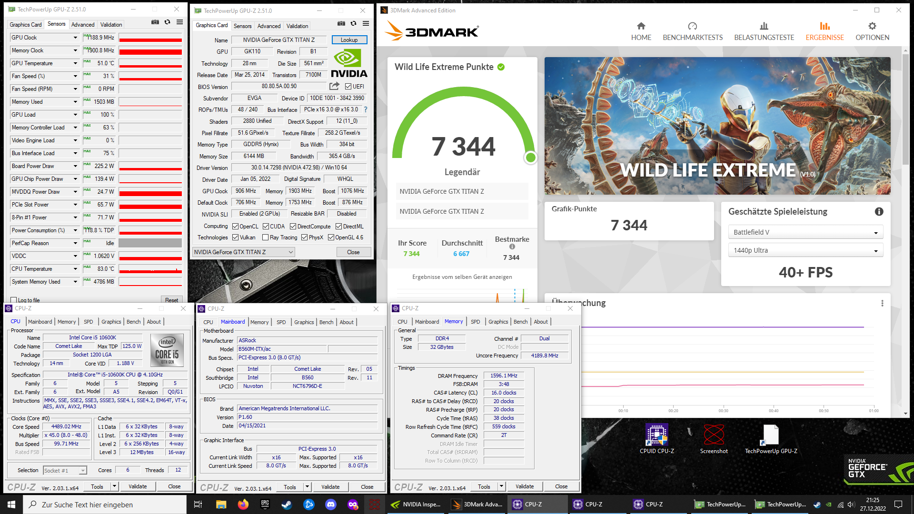Open BENCHMARKTESTS in 3DMark navigation
Screen dimensions: 914x514
tap(693, 32)
